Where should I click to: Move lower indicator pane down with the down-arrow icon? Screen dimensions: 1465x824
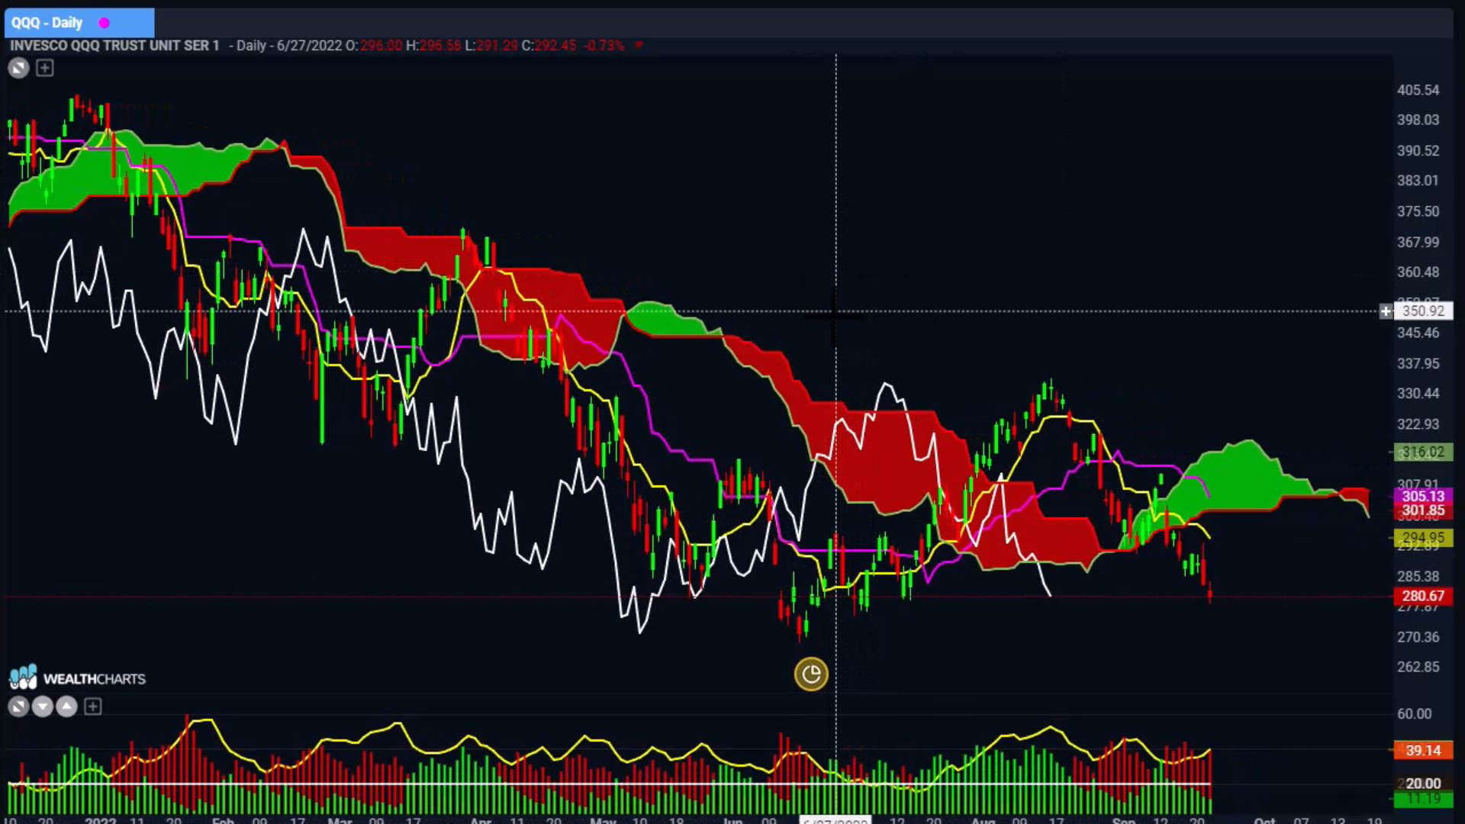[43, 707]
